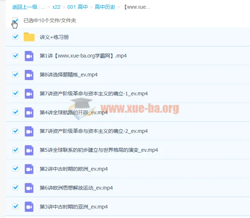This screenshot has height=218, width=250.
Task: Click video icon for 第5讲全球联系 file
Action: tap(29, 150)
